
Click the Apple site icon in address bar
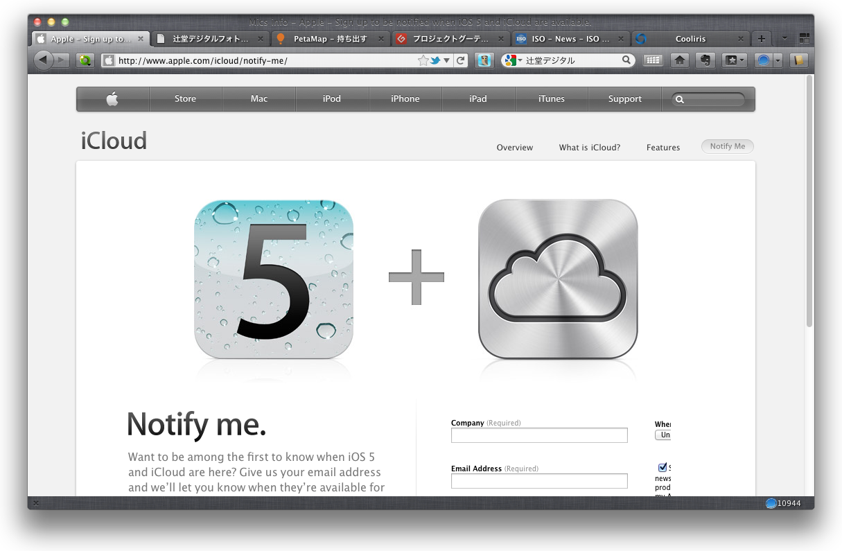(108, 60)
